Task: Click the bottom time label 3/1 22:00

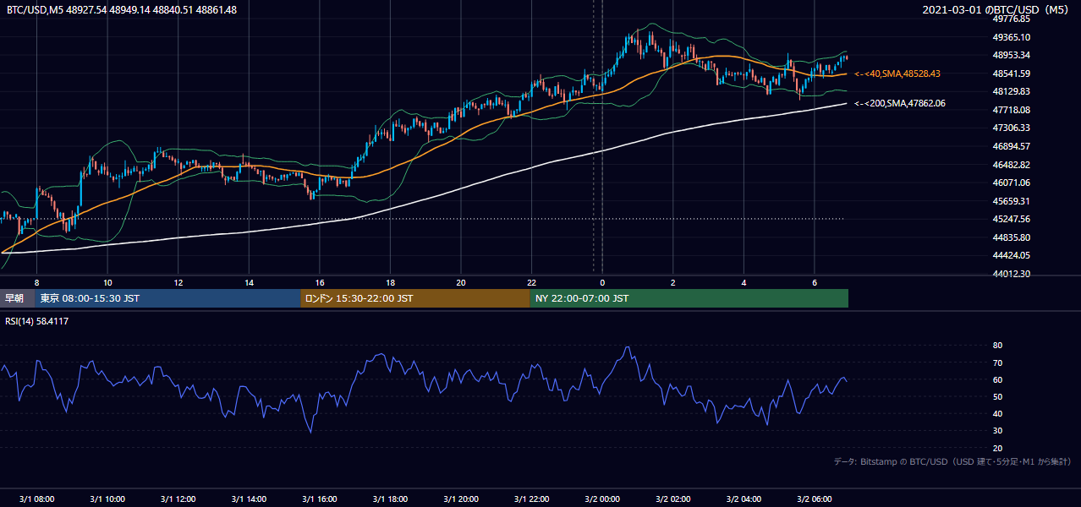Action: [x=531, y=499]
